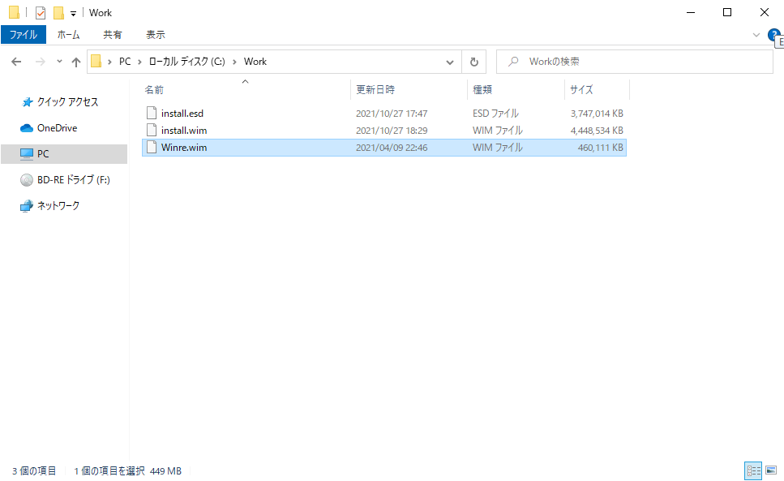Open the 表示 ribbon tab
The height and width of the screenshot is (481, 784).
click(x=155, y=34)
